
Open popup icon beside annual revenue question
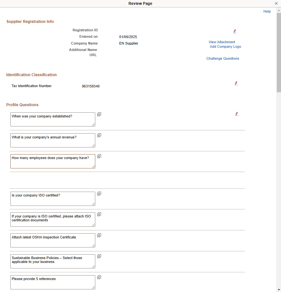coord(99,136)
